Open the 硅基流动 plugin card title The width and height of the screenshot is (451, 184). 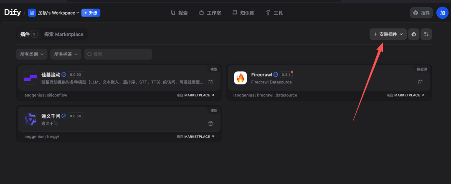(x=51, y=75)
